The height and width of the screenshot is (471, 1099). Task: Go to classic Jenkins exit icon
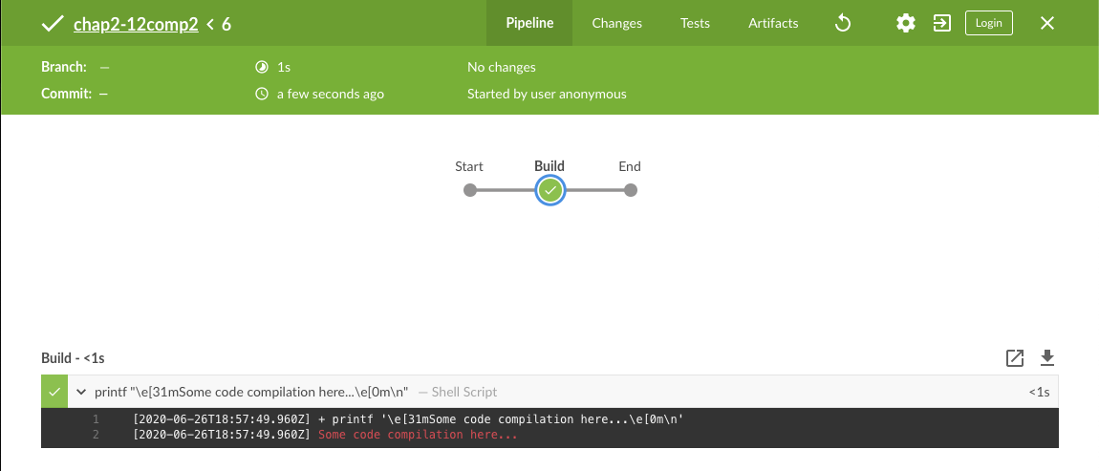[x=941, y=23]
